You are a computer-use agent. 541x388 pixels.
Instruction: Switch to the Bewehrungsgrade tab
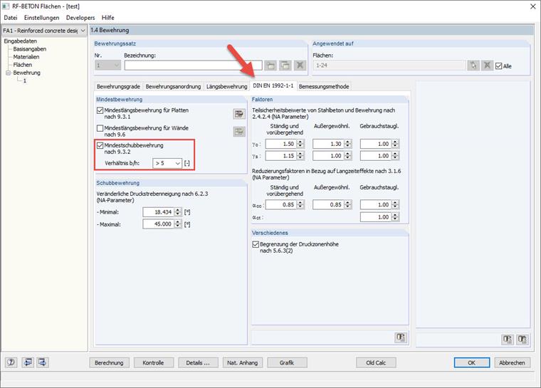118,86
